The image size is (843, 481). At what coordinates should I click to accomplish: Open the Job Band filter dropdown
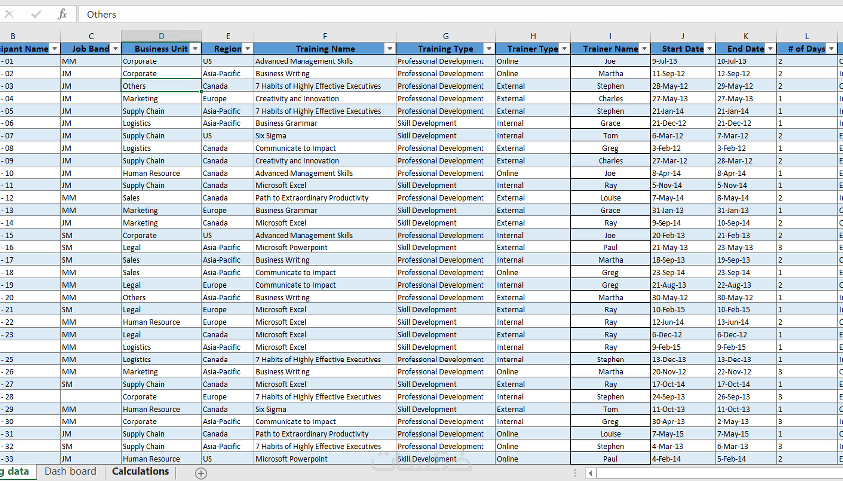pos(116,49)
